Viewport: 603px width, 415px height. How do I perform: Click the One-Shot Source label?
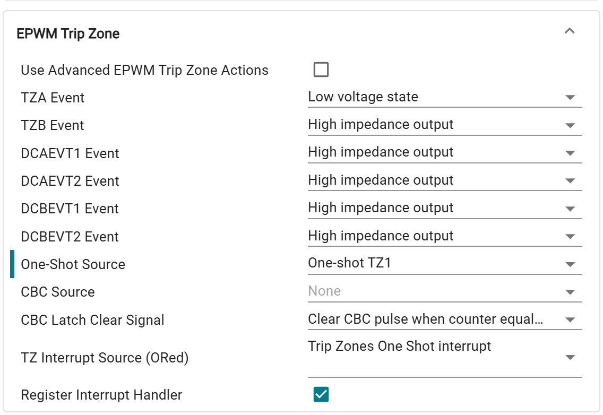point(73,264)
